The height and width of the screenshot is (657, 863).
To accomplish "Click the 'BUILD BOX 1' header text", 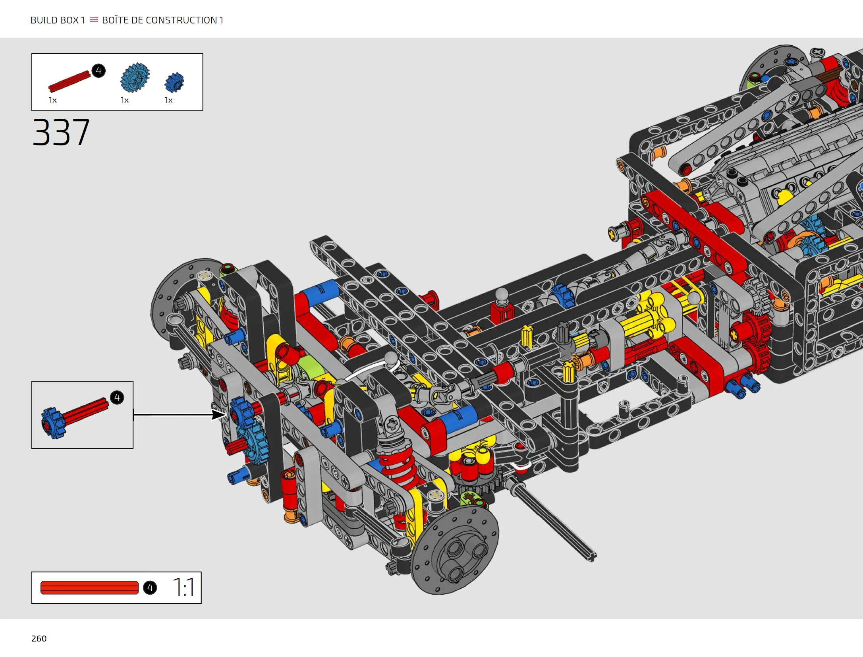I will pyautogui.click(x=58, y=20).
